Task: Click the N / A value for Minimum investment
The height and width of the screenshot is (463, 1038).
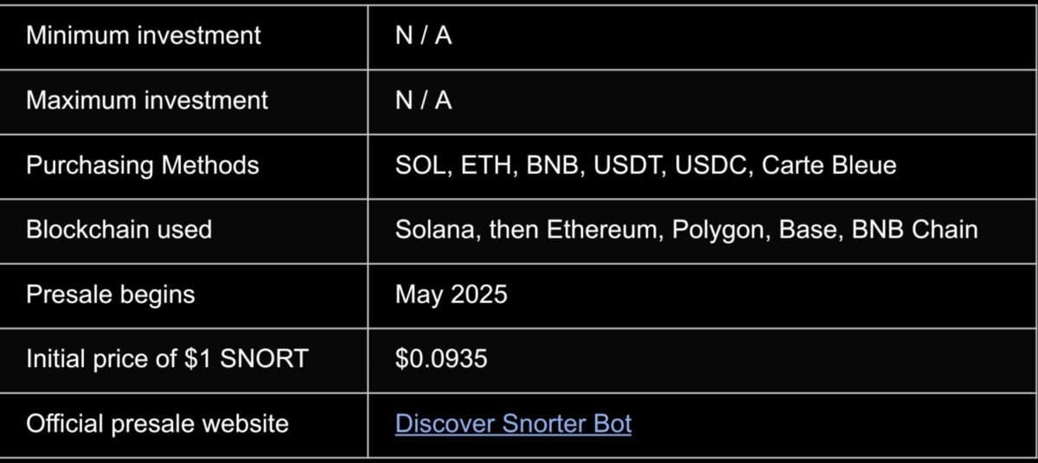Action: 423,35
